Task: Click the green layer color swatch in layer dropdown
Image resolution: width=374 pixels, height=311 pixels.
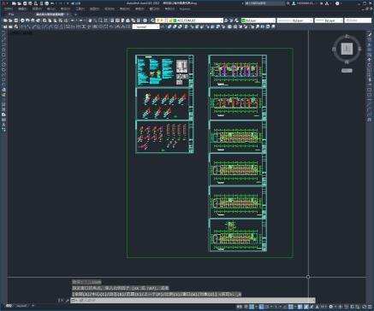Action: (x=175, y=21)
